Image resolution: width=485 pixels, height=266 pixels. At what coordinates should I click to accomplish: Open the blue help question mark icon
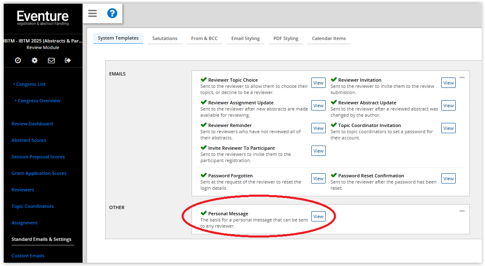point(112,14)
